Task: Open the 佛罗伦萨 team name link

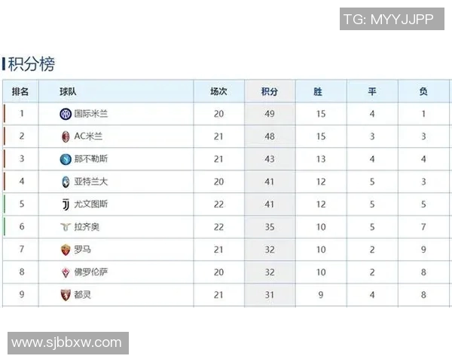Action: point(90,272)
